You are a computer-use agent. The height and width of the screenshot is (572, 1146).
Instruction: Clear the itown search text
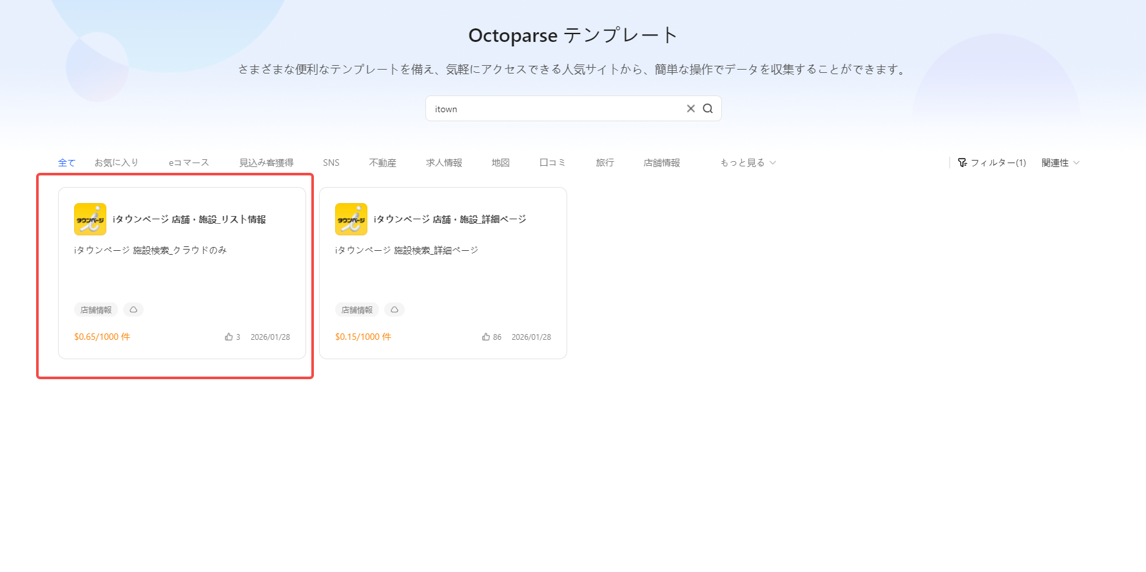point(690,108)
